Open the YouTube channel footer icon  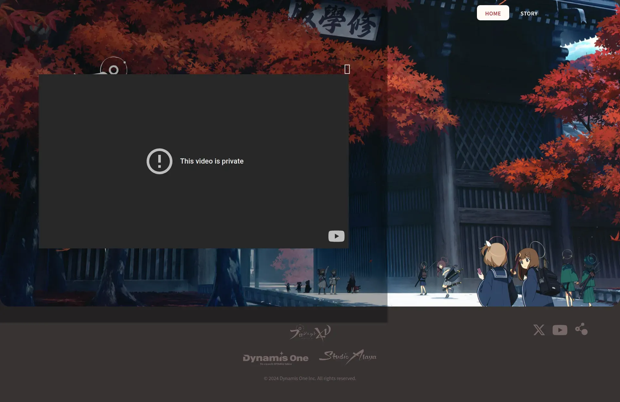pos(560,330)
